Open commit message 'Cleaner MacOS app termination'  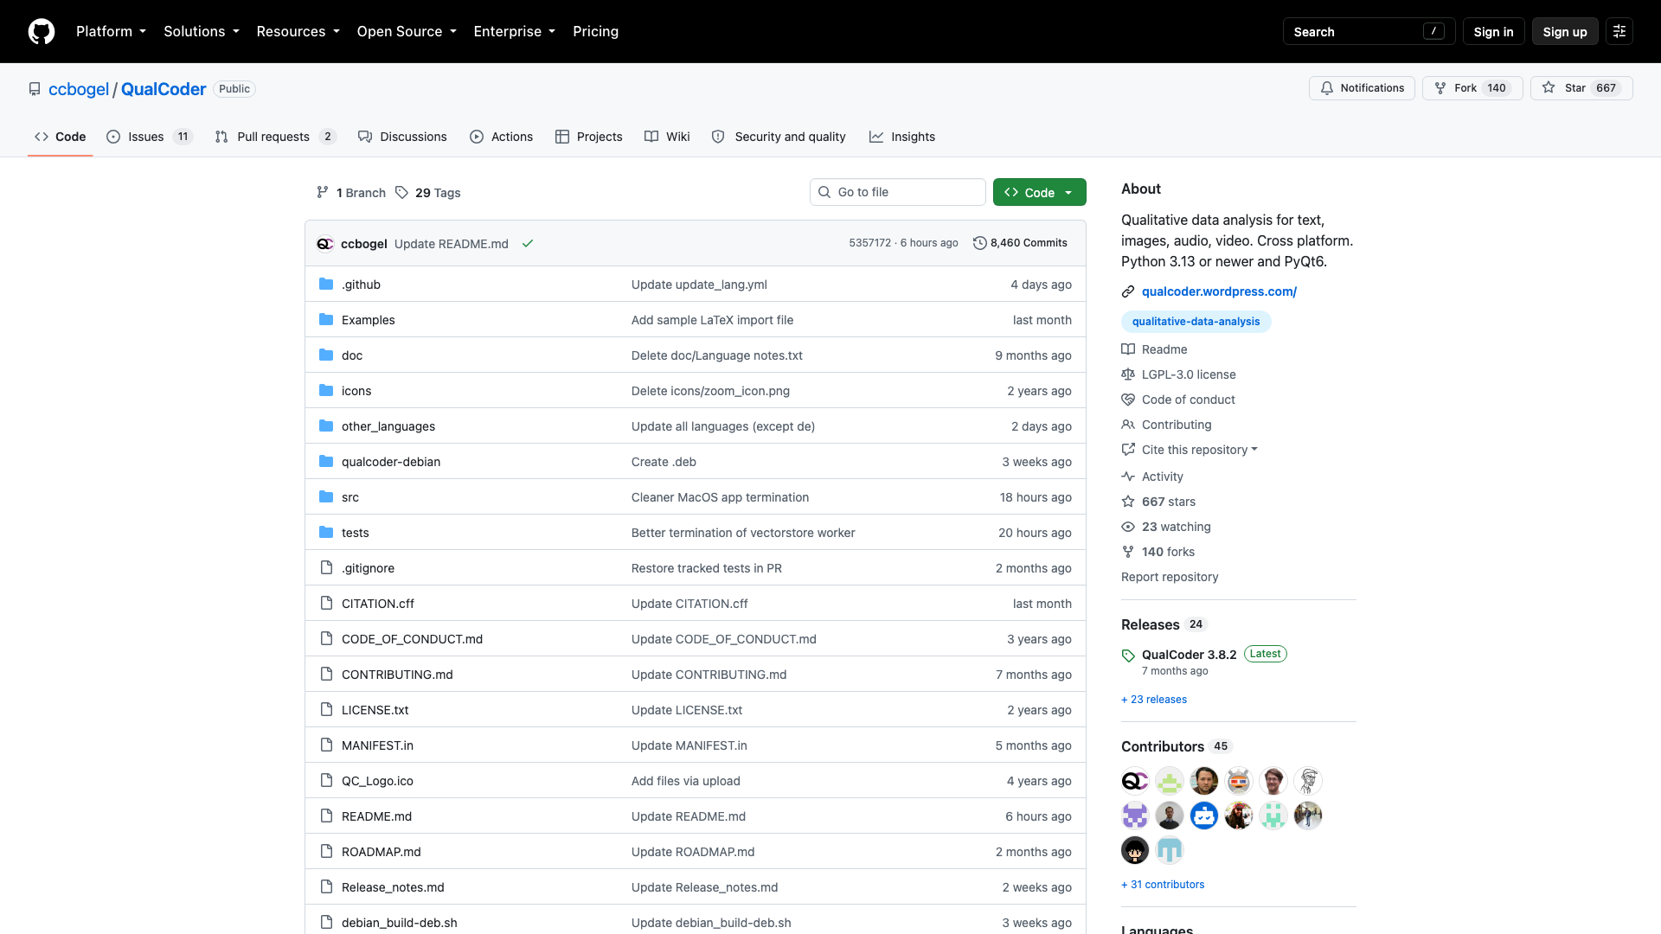[720, 497]
